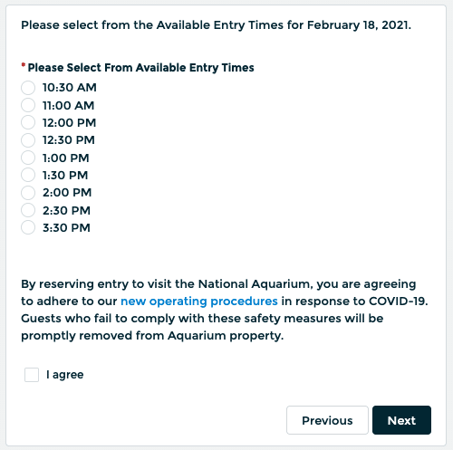453x450 pixels.
Task: Pick the 2:00 PM entry slot
Action: click(28, 193)
